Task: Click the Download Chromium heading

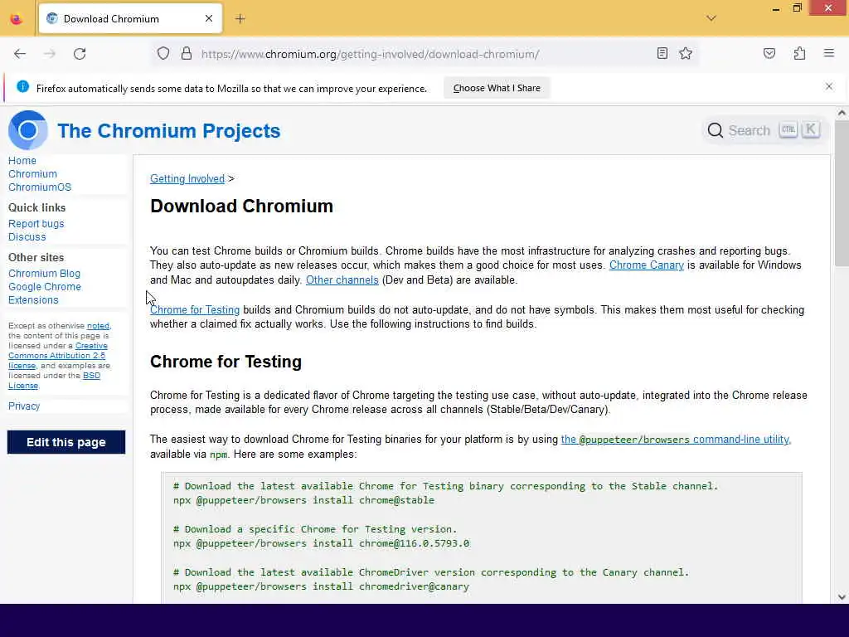Action: (x=241, y=207)
